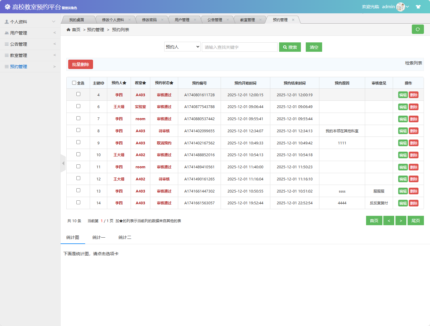
Task: Open the 预约人 search field dropdown
Action: pyautogui.click(x=182, y=47)
